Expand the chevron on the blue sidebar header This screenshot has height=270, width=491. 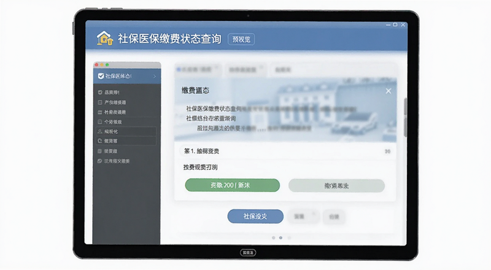[x=155, y=77]
